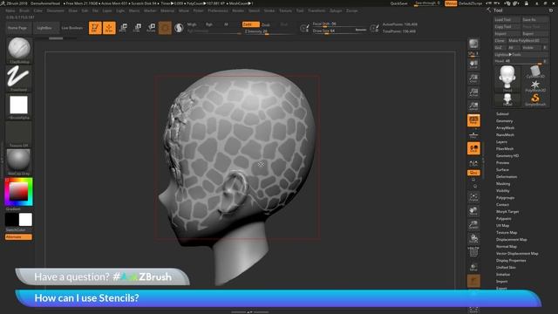This screenshot has width=558, height=314.
Task: Click the GoZ button
Action: coord(499,47)
